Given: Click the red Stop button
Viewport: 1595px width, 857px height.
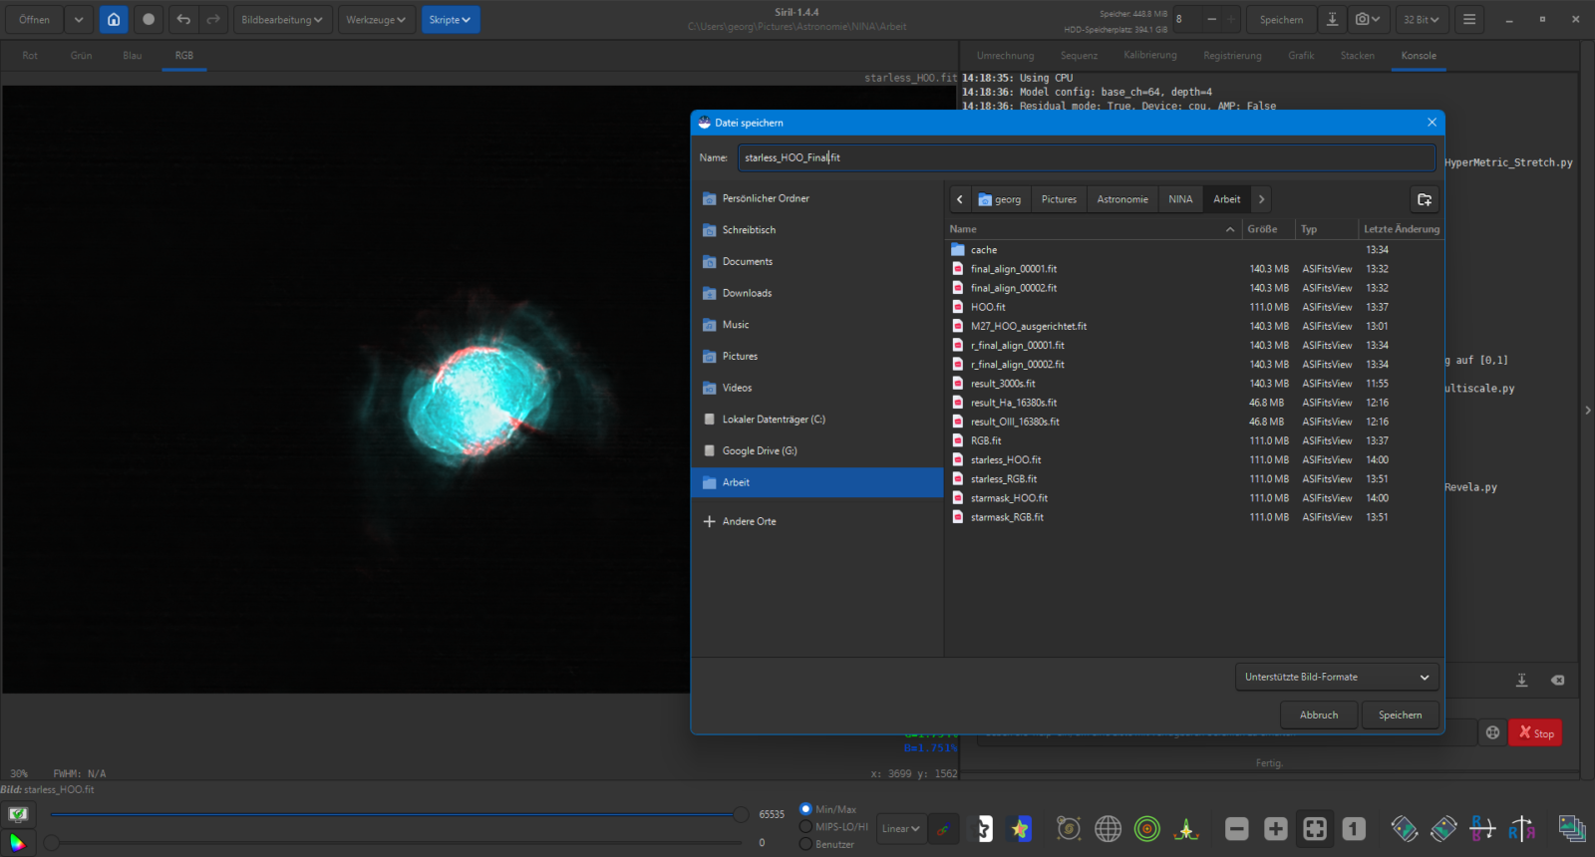Looking at the screenshot, I should pos(1535,732).
